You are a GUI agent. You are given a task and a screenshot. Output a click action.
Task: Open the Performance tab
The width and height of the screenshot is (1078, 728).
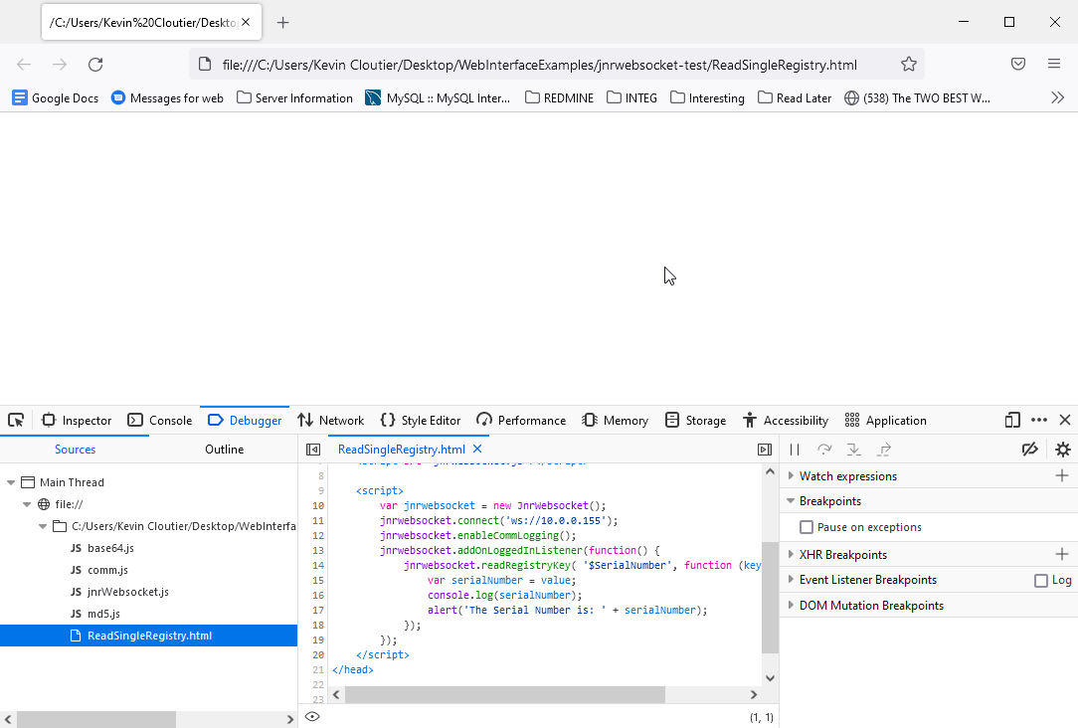pos(521,420)
